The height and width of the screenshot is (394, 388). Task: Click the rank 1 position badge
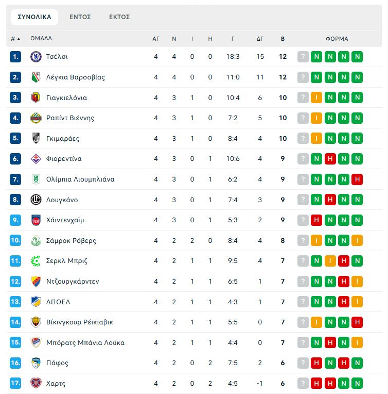[15, 57]
